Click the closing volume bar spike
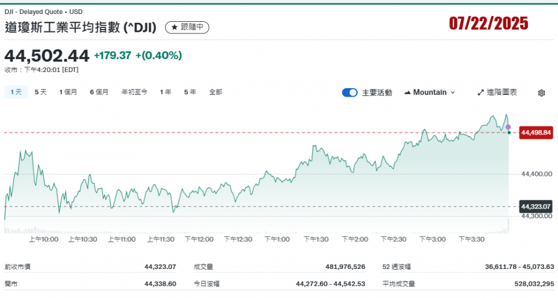 coord(508,226)
